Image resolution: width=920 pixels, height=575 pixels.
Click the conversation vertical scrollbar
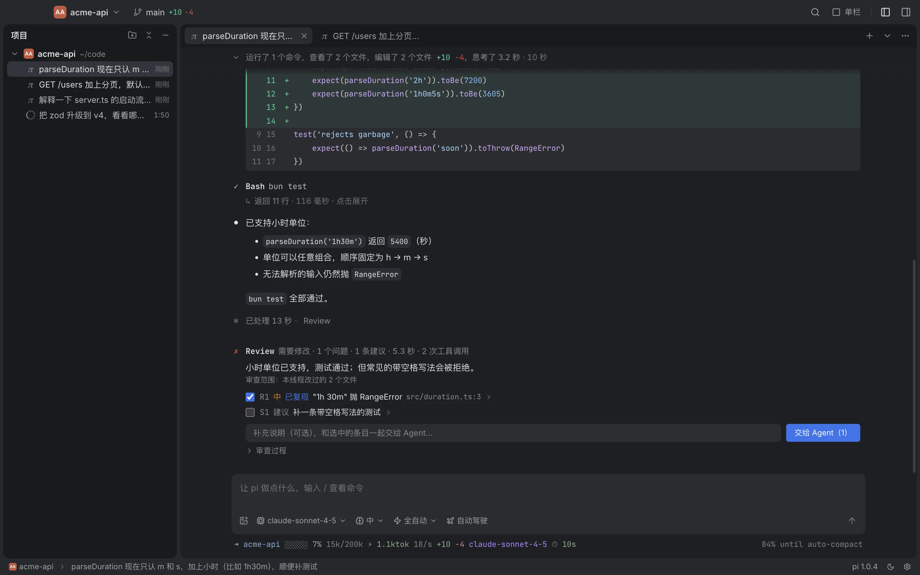point(914,366)
